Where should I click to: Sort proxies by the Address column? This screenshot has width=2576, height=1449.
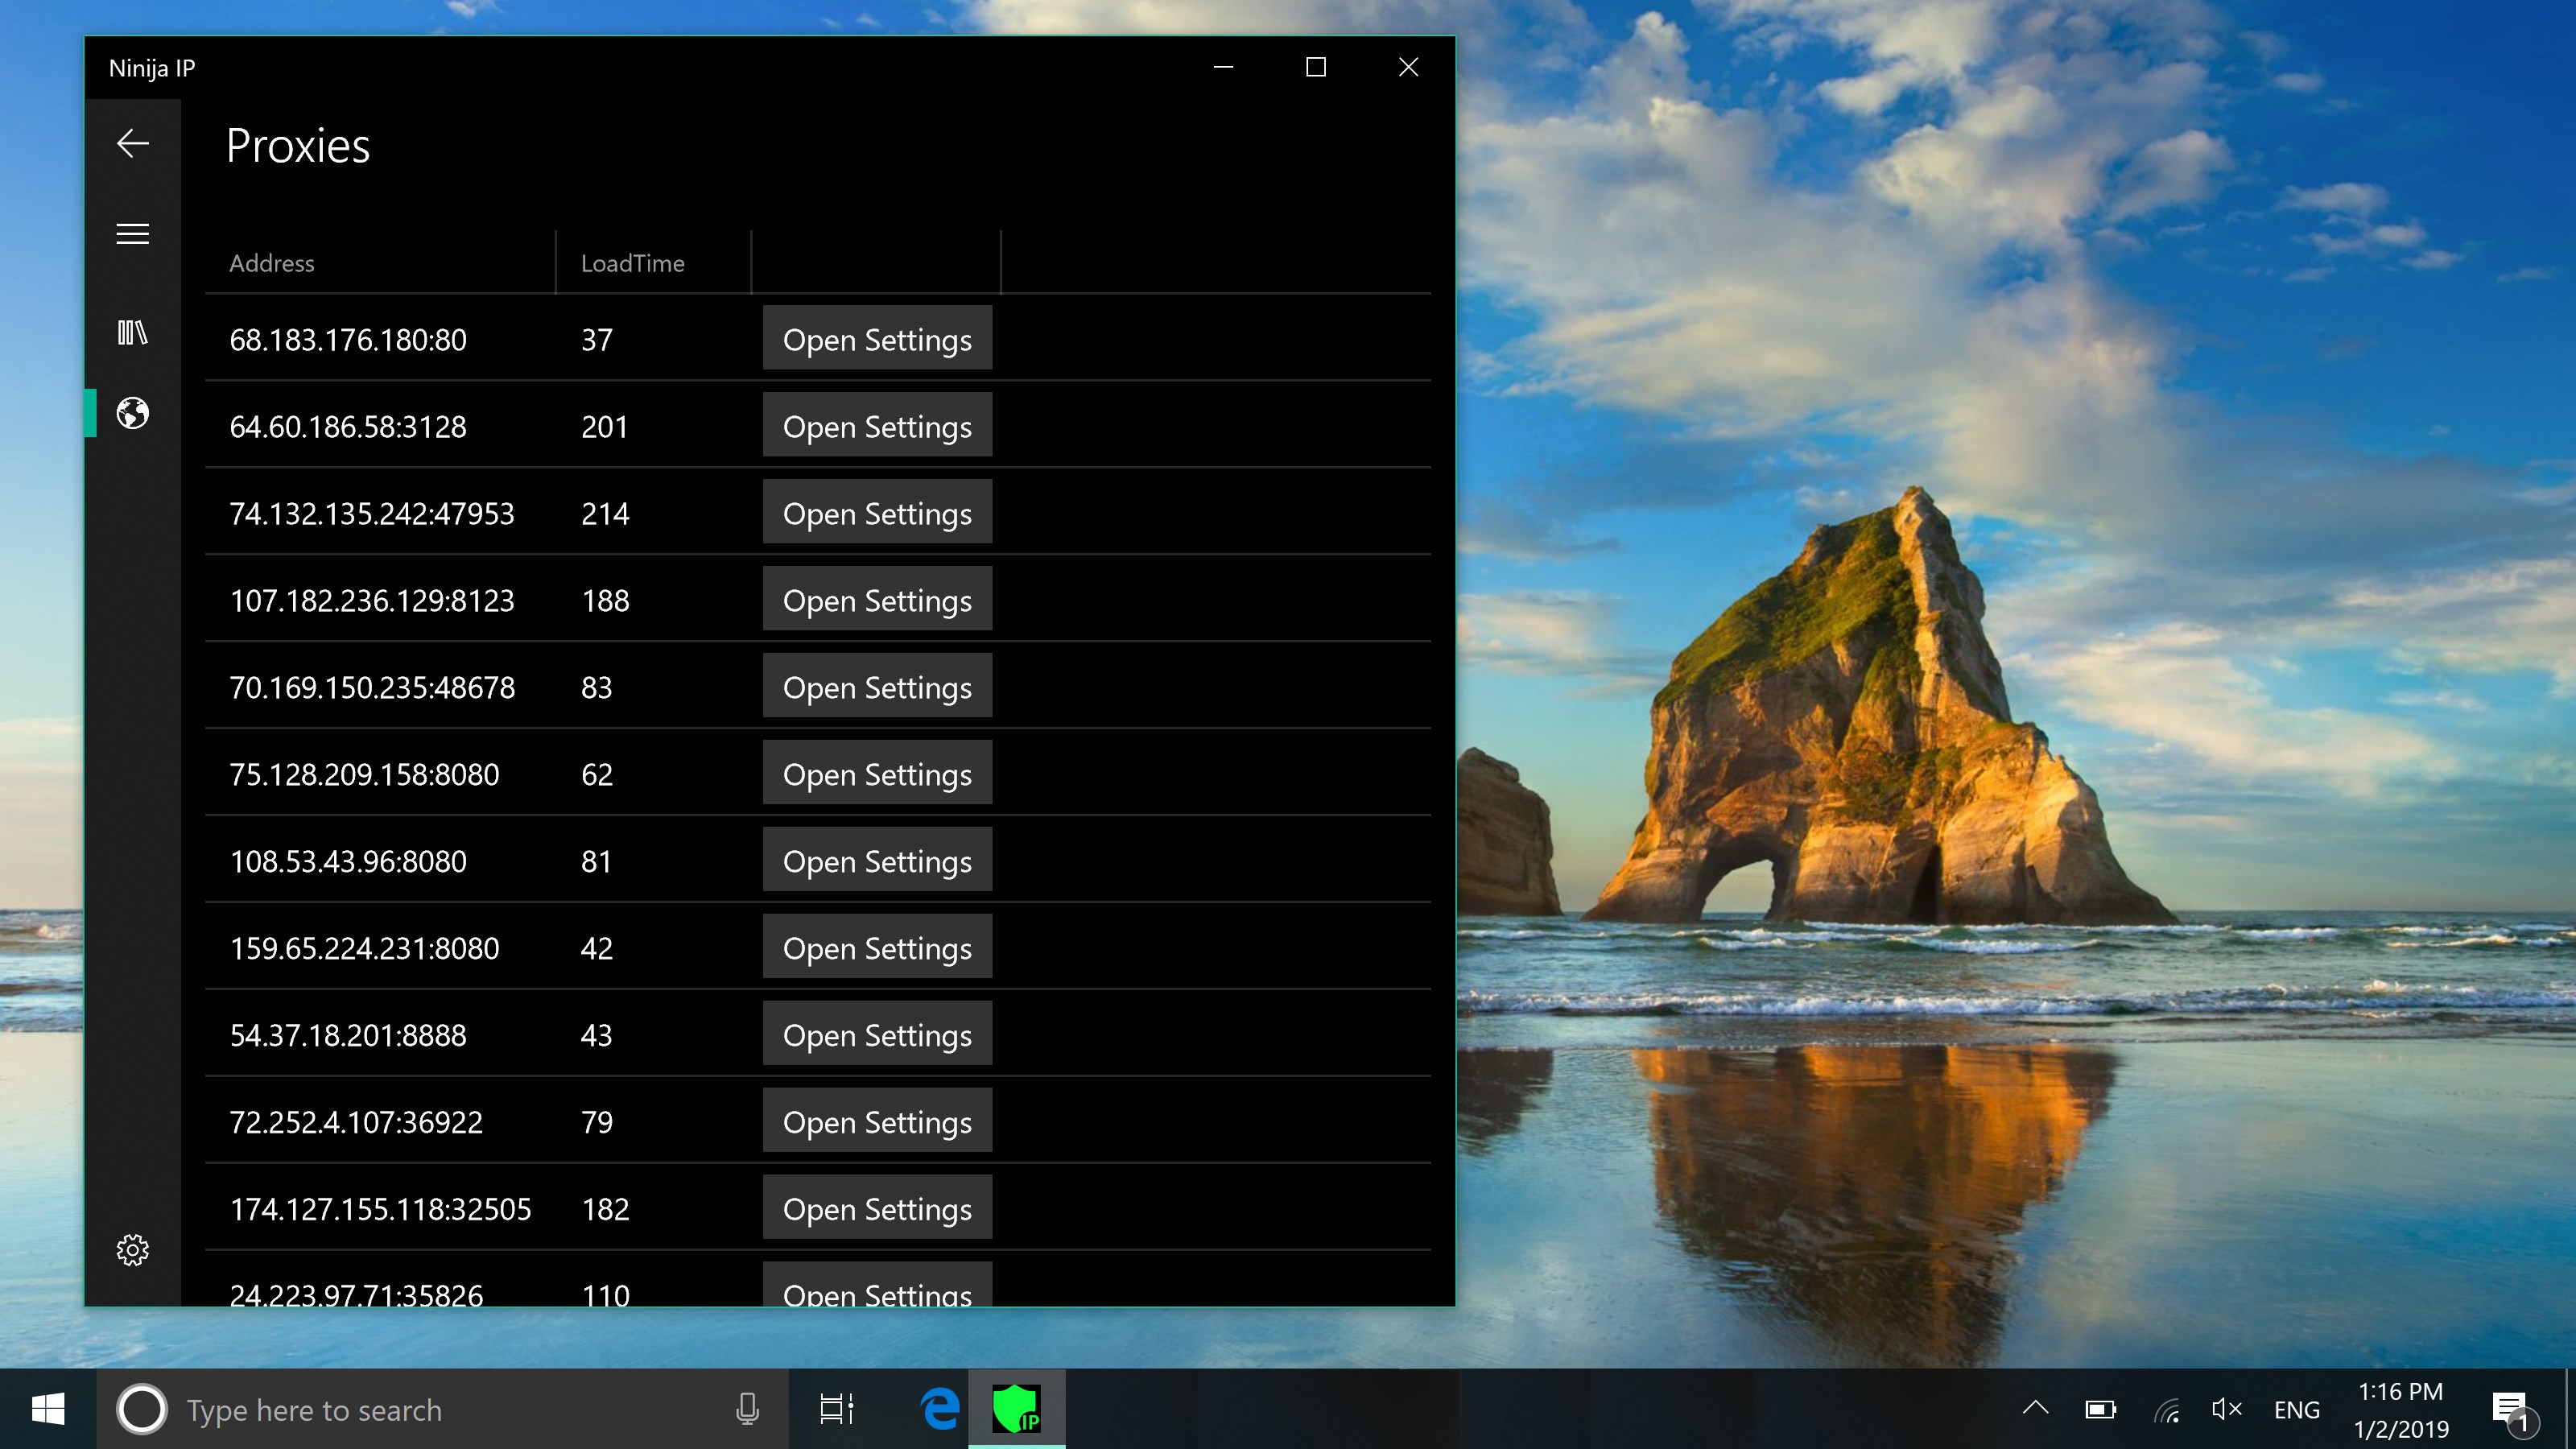point(271,263)
